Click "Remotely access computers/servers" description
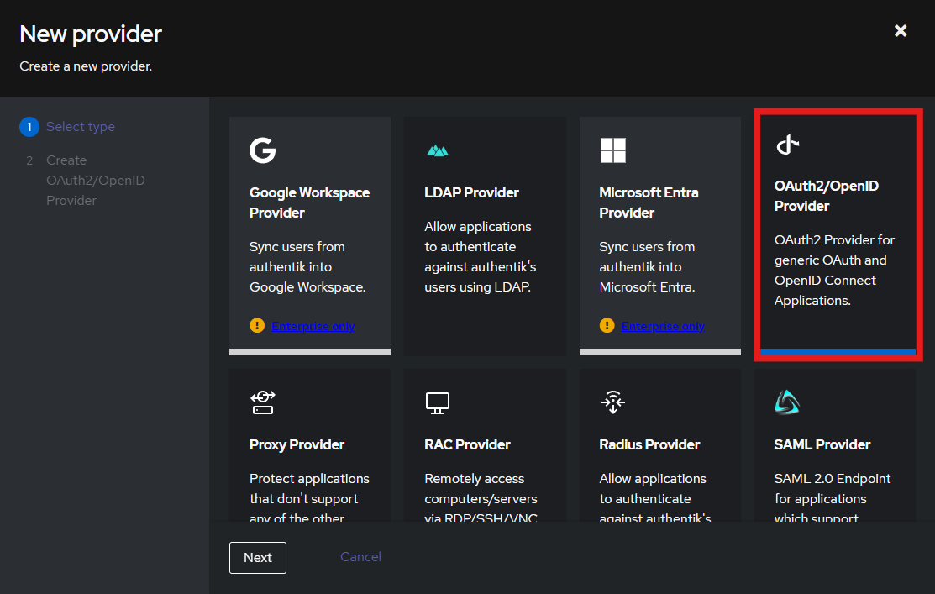Image resolution: width=935 pixels, height=594 pixels. pos(481,497)
